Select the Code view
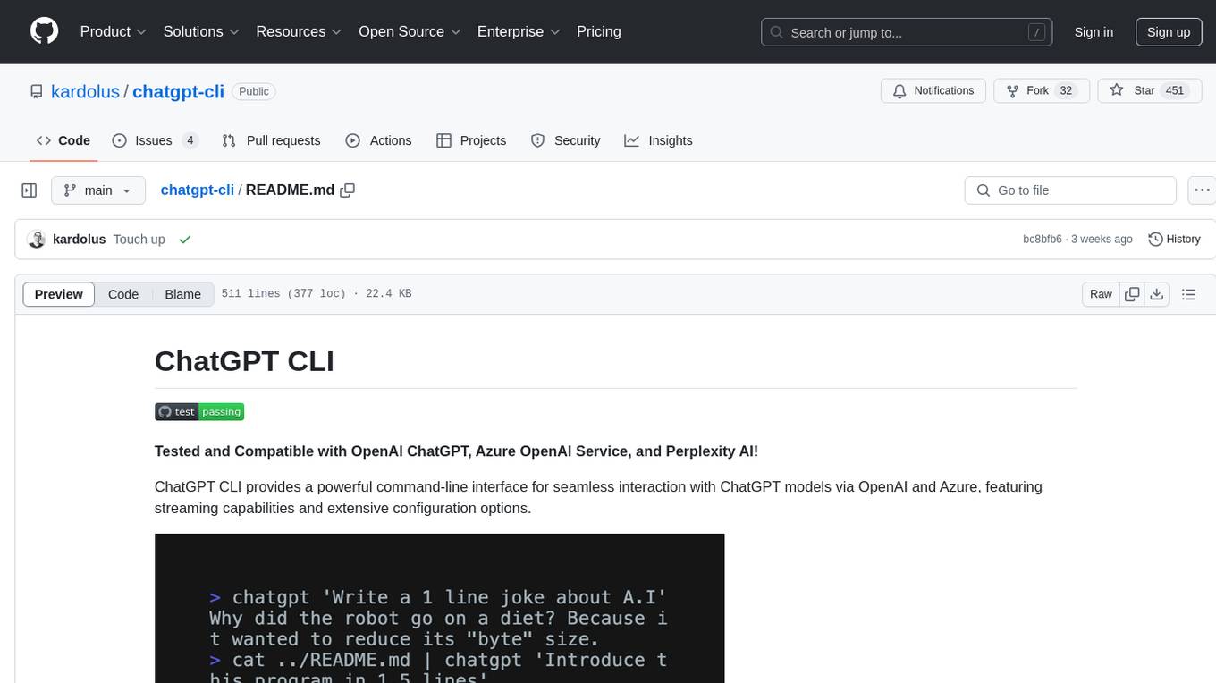1216x683 pixels. point(123,294)
